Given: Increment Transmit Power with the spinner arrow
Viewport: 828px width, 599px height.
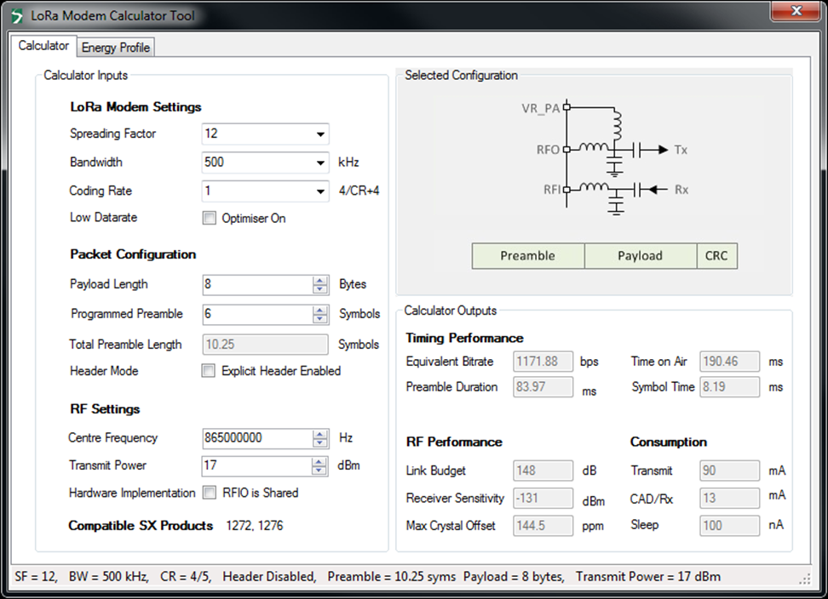Looking at the screenshot, I should click(320, 461).
